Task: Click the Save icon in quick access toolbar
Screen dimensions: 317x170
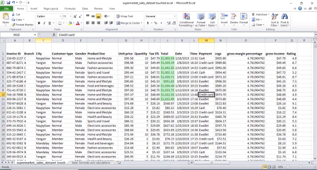Action: (8, 3)
